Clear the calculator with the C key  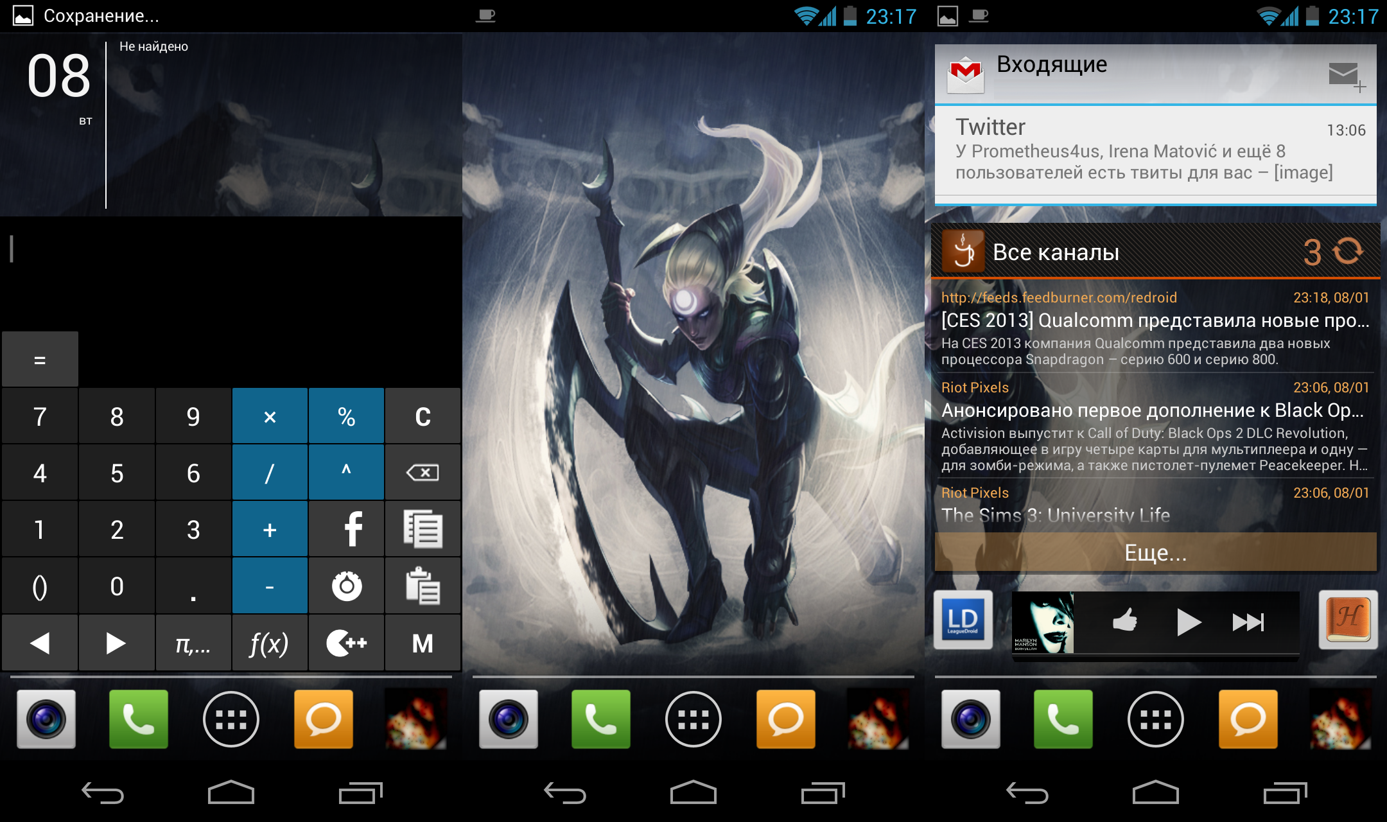pos(423,416)
